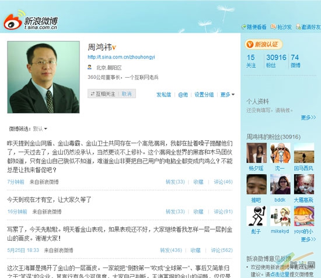Click 来自新浪微博 source on the 16分钟前 post
This screenshot has width=321, height=278.
pos(47,211)
